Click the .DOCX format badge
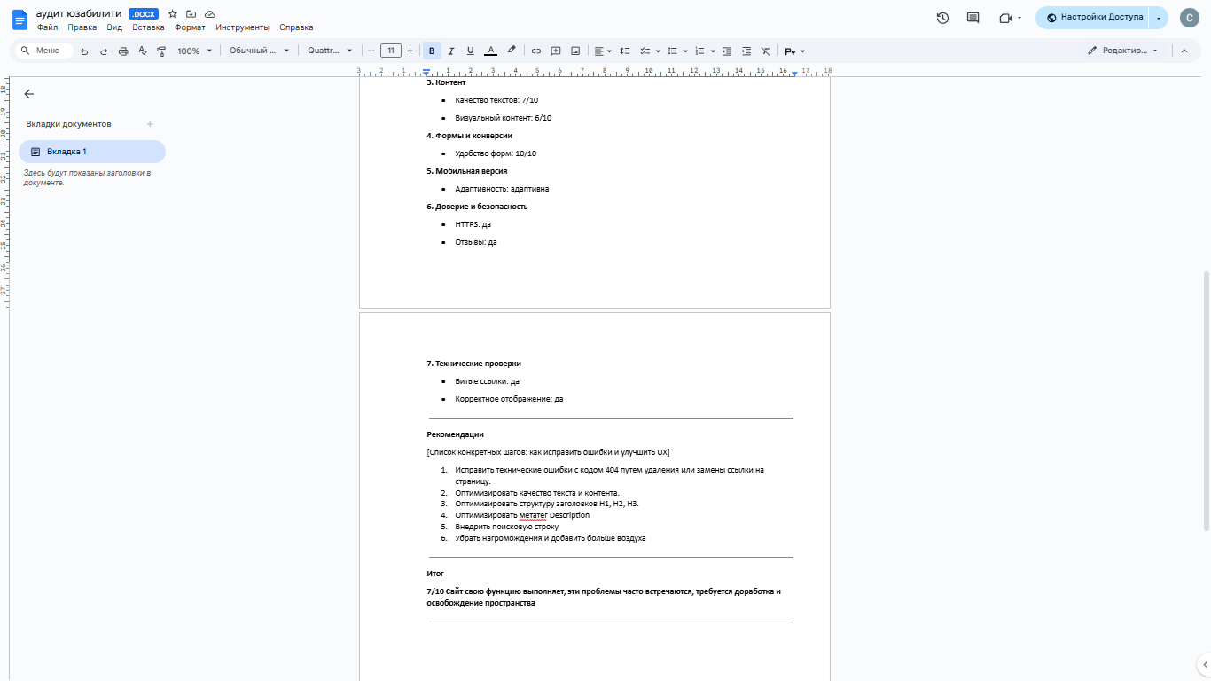The height and width of the screenshot is (681, 1211). [144, 14]
